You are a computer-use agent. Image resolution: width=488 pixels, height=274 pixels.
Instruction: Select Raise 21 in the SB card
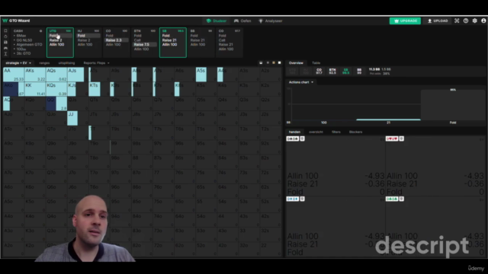point(169,40)
